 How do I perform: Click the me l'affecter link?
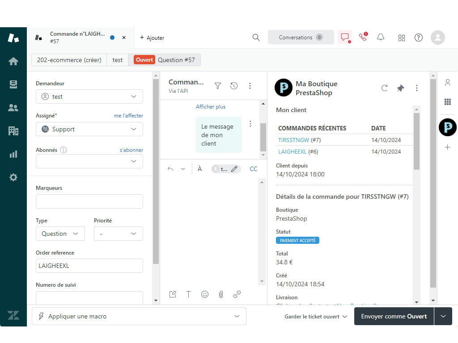[128, 116]
